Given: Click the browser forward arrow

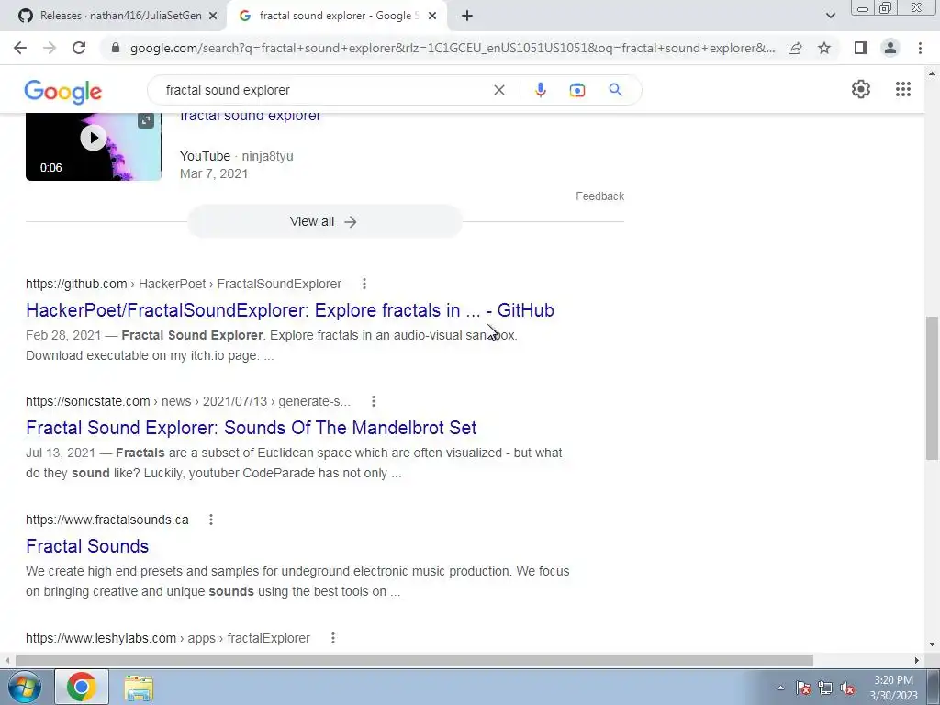Looking at the screenshot, I should point(50,48).
